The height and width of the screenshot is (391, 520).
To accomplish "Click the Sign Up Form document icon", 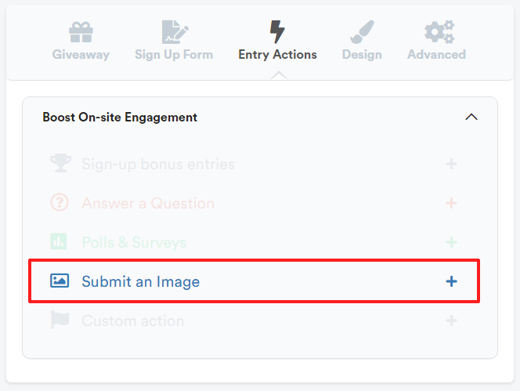I will (175, 32).
